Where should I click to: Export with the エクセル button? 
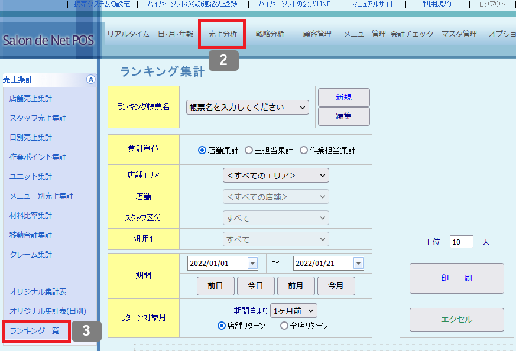point(457,320)
